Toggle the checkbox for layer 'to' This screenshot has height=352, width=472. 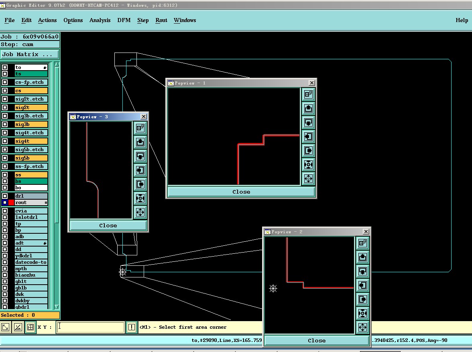coord(5,67)
